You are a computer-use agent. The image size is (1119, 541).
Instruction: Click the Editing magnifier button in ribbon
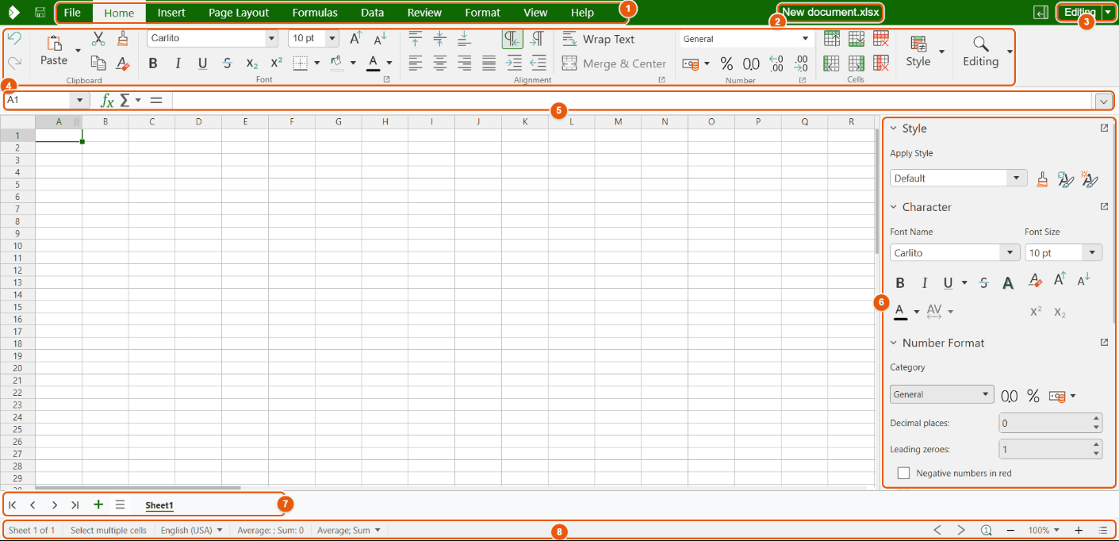(x=981, y=51)
